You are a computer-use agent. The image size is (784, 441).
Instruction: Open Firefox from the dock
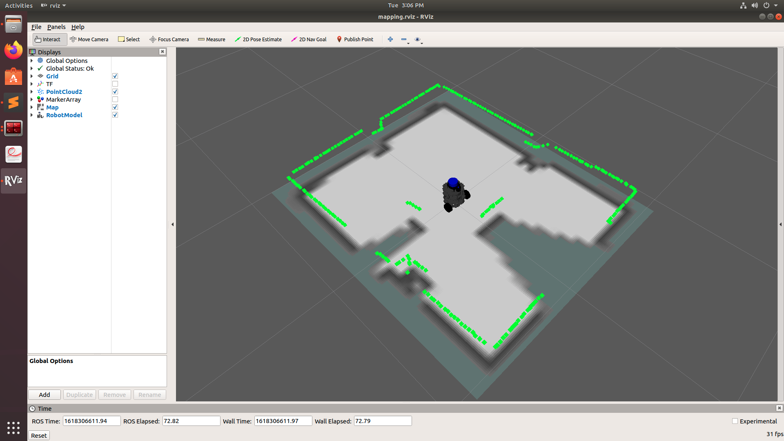(x=13, y=50)
